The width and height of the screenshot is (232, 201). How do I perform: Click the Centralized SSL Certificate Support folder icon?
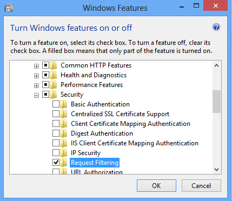64,114
